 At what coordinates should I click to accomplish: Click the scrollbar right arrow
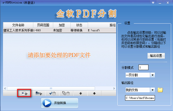click(114, 88)
